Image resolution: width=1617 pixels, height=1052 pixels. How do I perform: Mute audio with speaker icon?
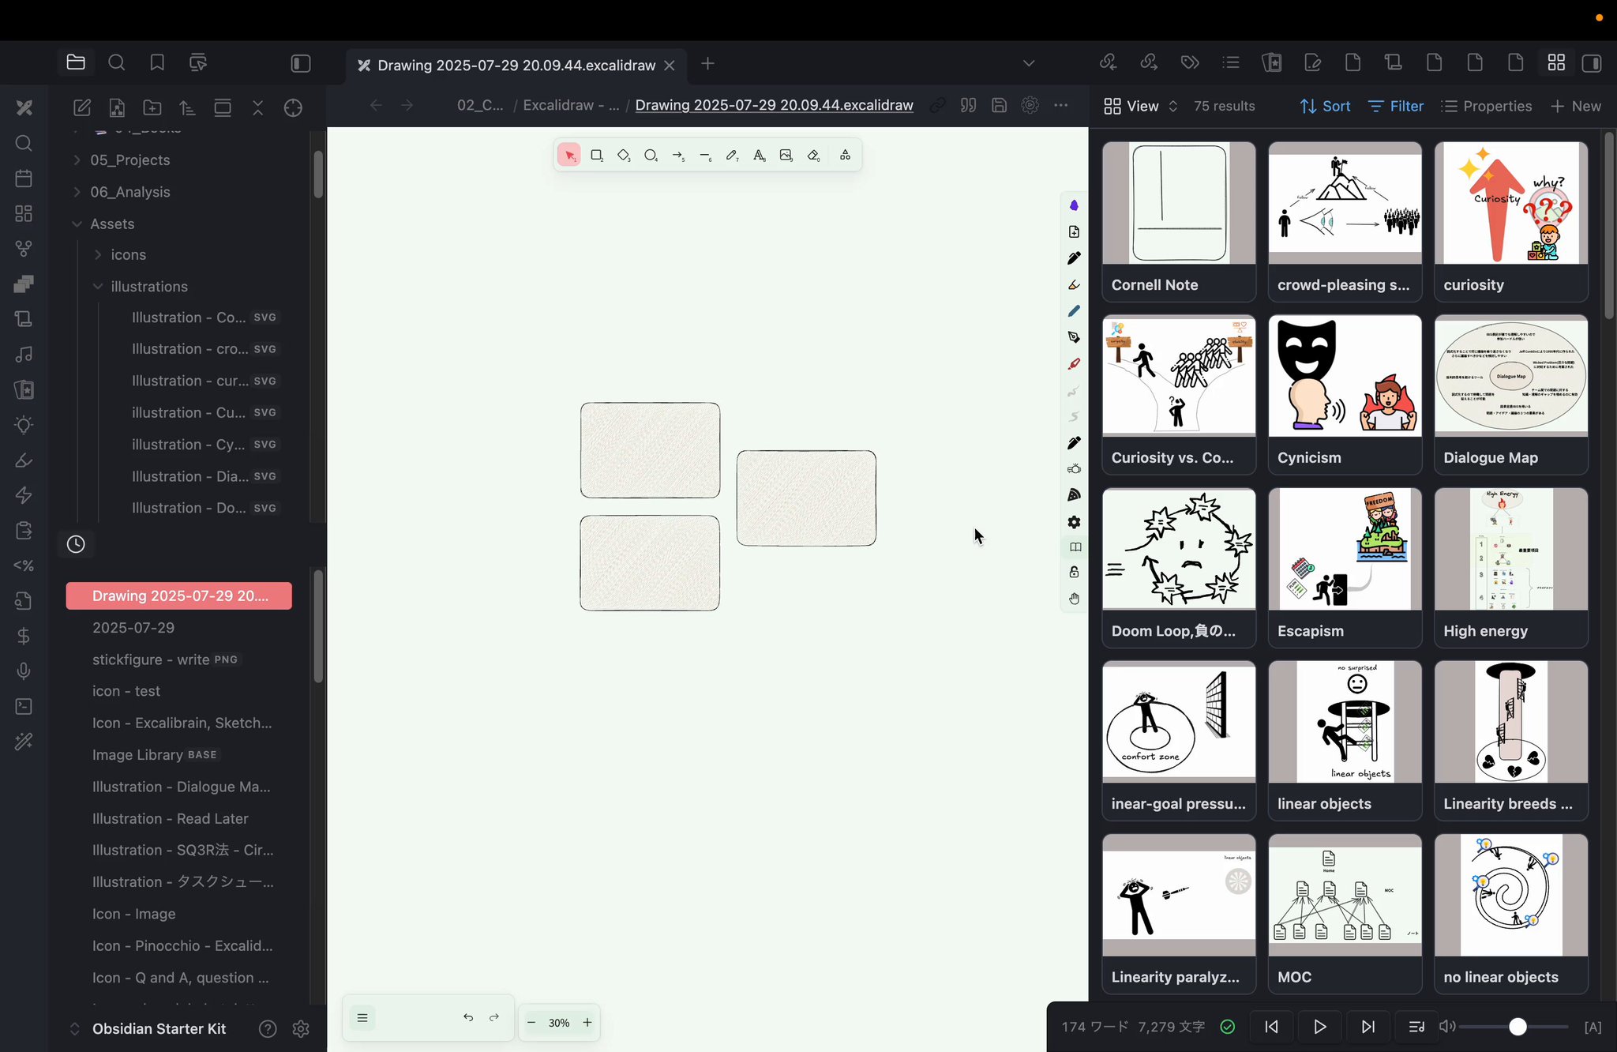1446,1027
